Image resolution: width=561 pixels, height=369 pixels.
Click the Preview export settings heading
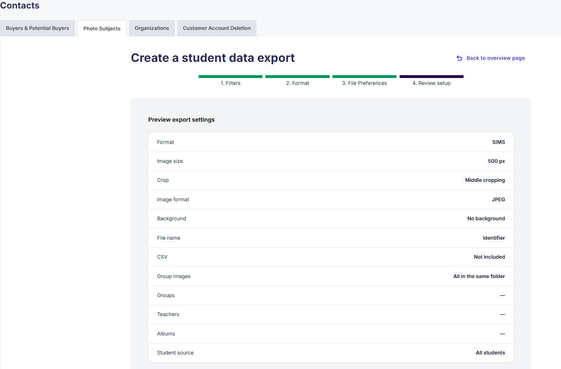point(181,120)
